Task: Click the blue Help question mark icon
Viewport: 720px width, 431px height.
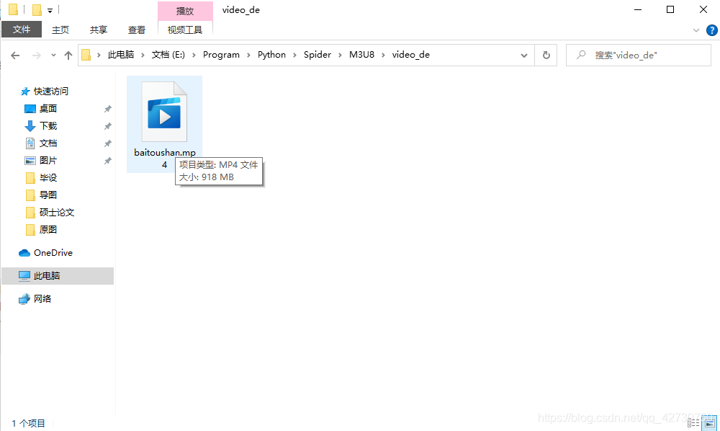Action: pyautogui.click(x=712, y=30)
